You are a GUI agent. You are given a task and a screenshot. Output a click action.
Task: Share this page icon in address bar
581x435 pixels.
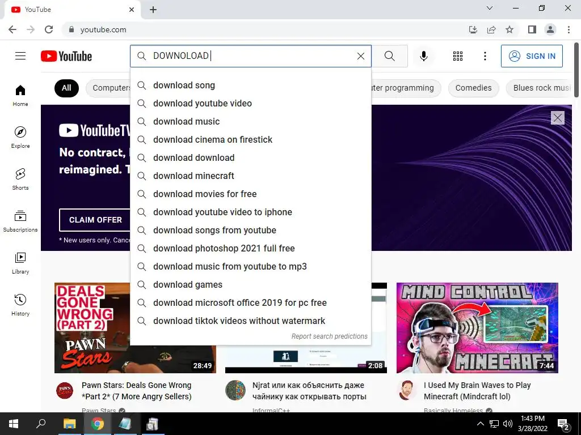point(491,29)
